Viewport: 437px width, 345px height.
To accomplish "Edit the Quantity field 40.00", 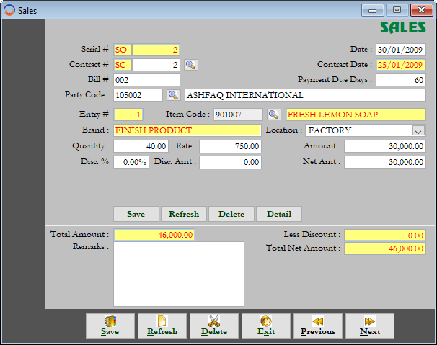I will coord(141,146).
